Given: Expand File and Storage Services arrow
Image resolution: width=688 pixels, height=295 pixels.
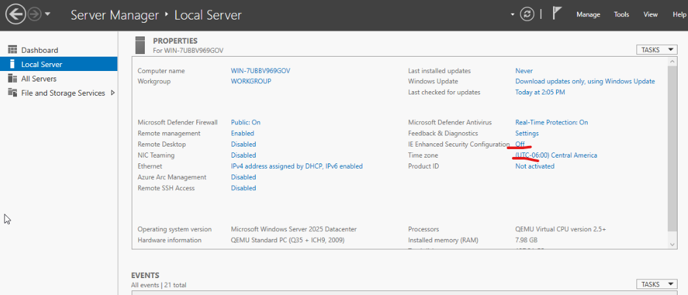Looking at the screenshot, I should 113,93.
